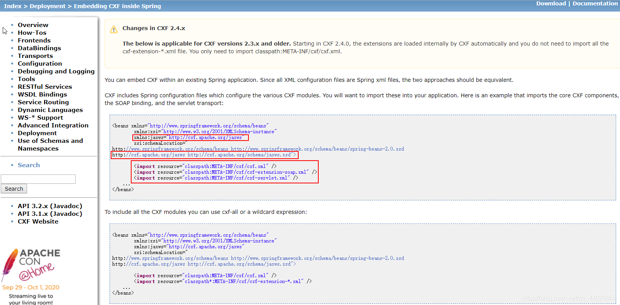Click the 'cxf-servlet.xml' import line in first code block

click(x=216, y=178)
